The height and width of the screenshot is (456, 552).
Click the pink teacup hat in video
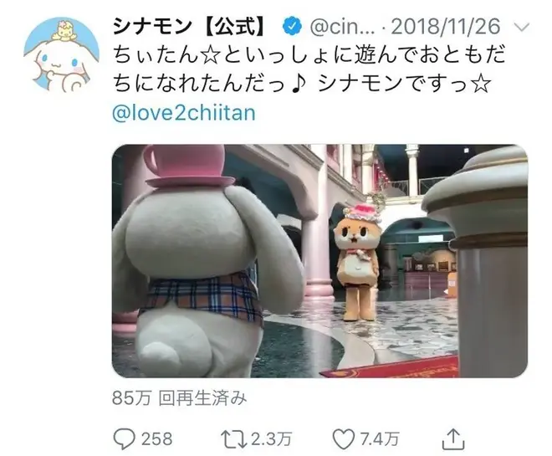190,166
